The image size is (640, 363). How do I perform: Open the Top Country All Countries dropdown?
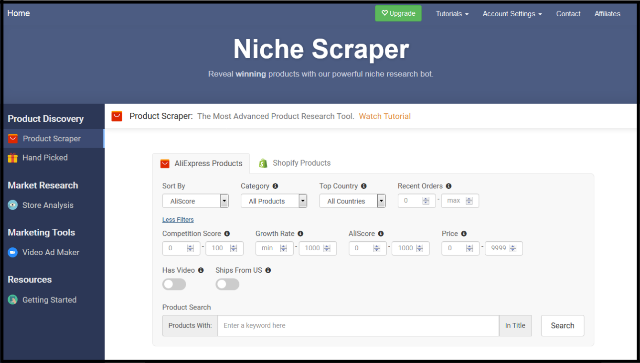[x=352, y=201]
